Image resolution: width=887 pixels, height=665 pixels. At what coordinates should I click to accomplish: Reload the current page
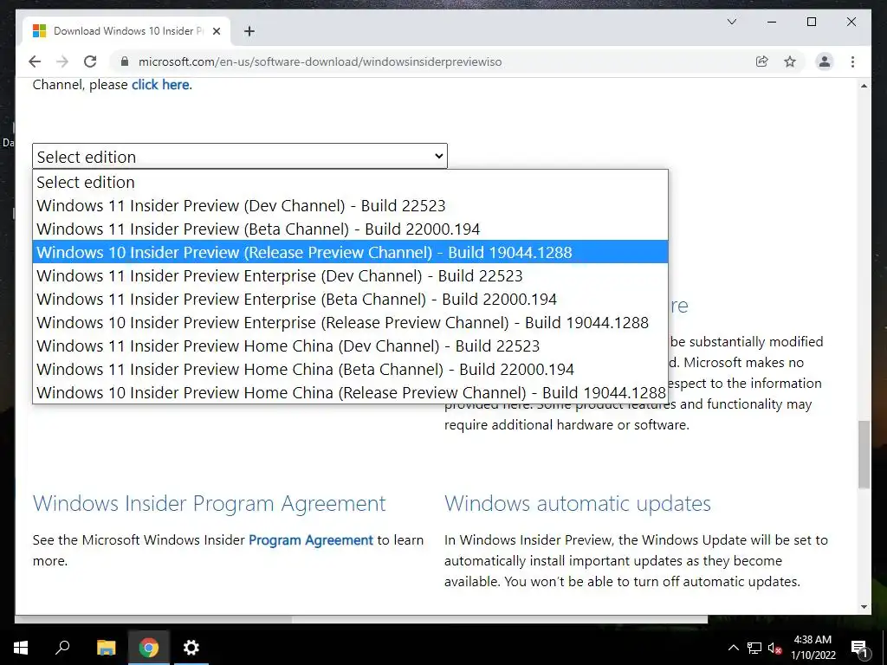pos(90,61)
